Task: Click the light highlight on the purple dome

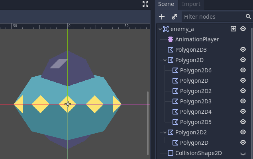Action: click(x=59, y=64)
